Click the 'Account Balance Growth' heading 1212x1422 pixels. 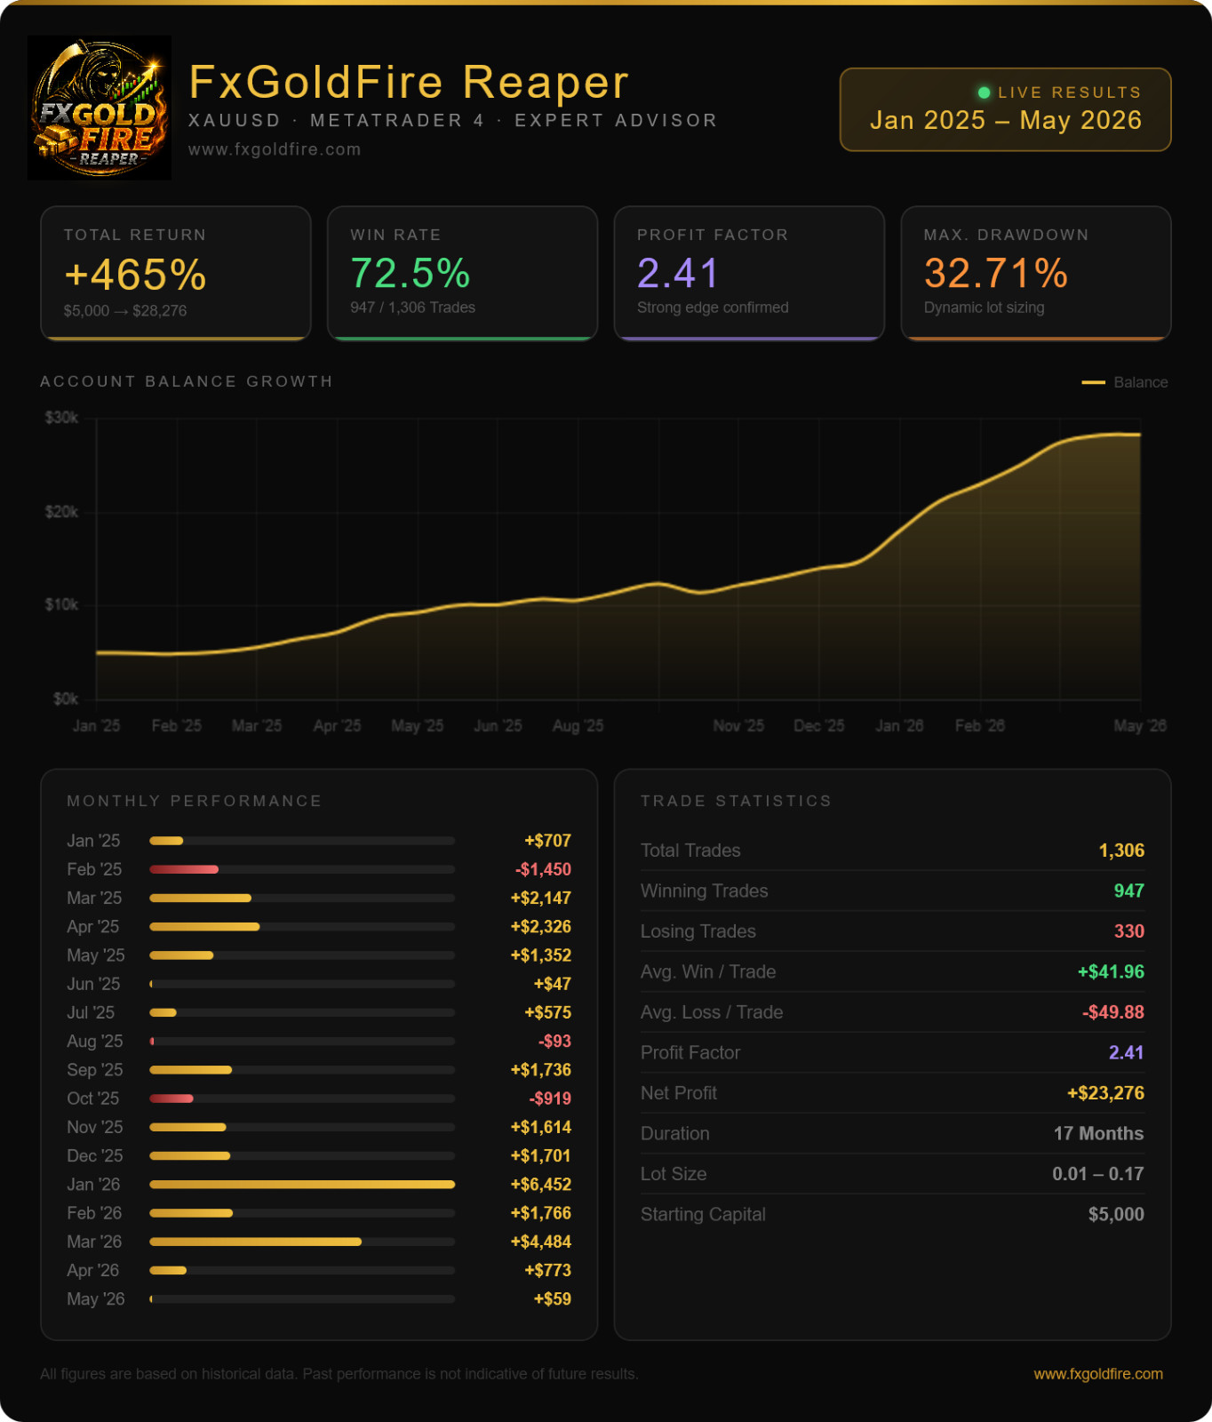coord(187,381)
